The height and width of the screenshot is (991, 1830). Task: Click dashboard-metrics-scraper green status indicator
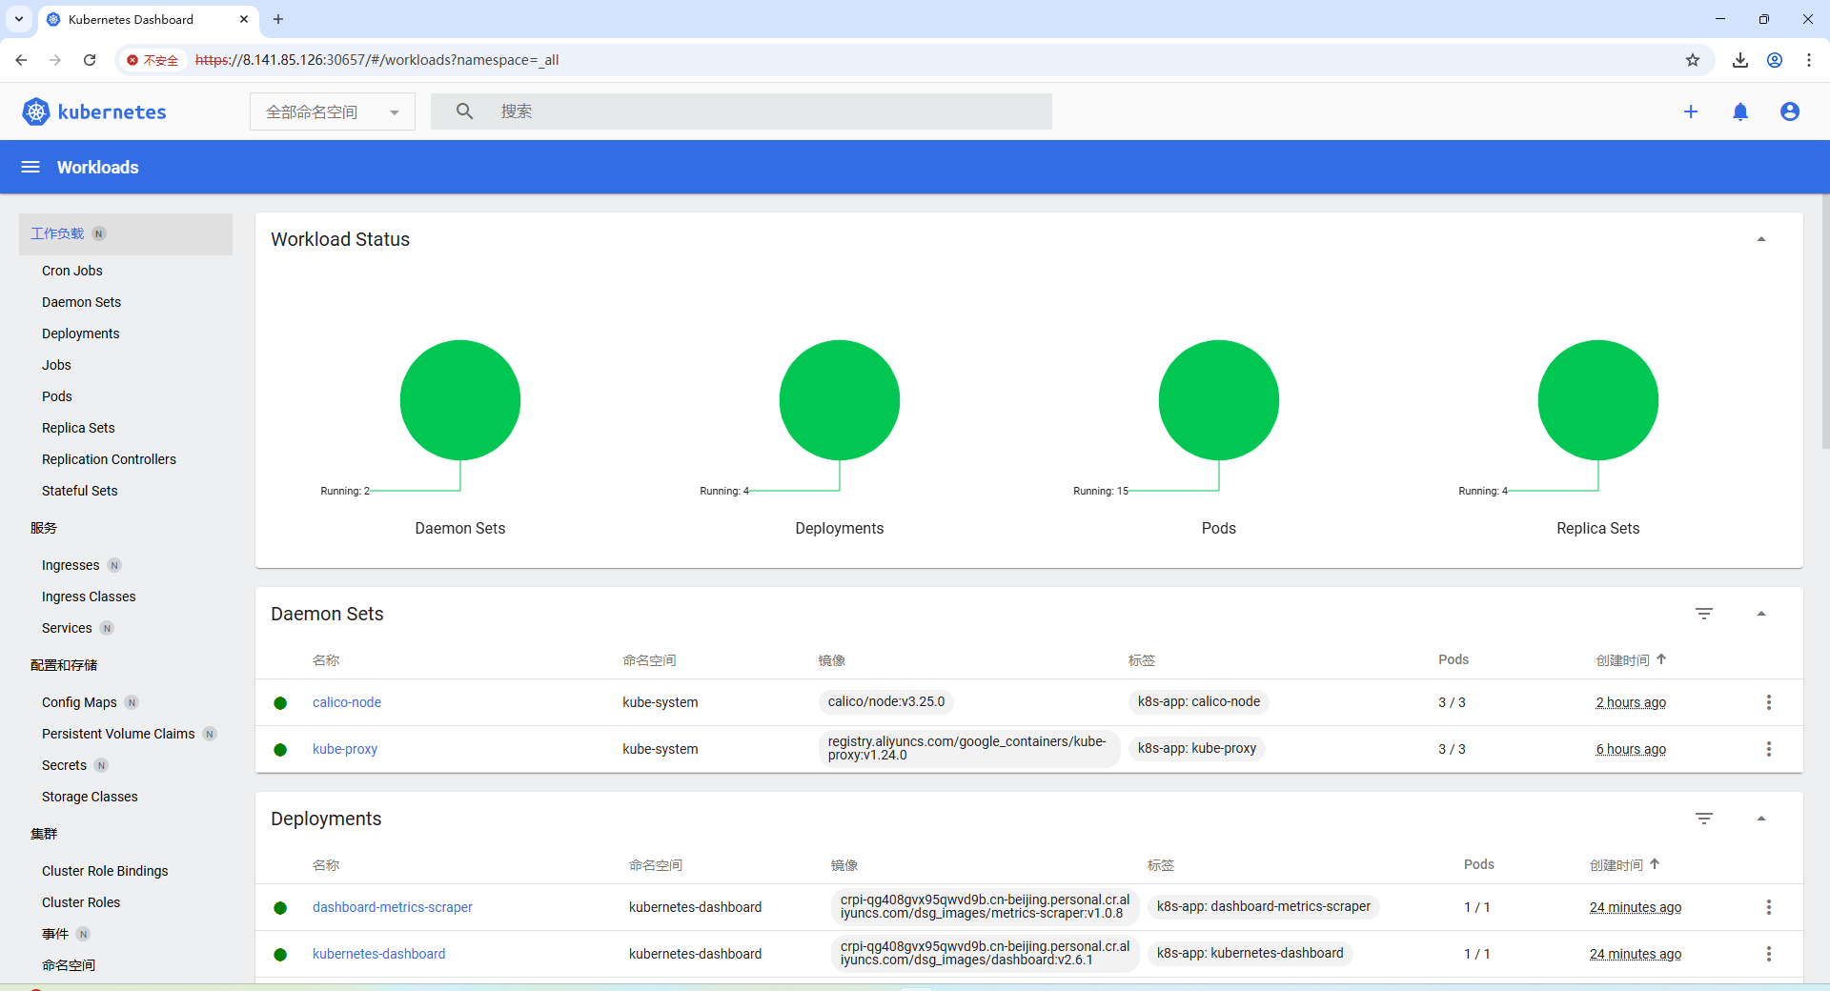pyautogui.click(x=280, y=908)
